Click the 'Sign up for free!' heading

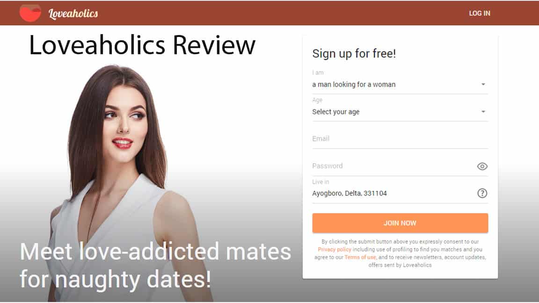(x=354, y=54)
